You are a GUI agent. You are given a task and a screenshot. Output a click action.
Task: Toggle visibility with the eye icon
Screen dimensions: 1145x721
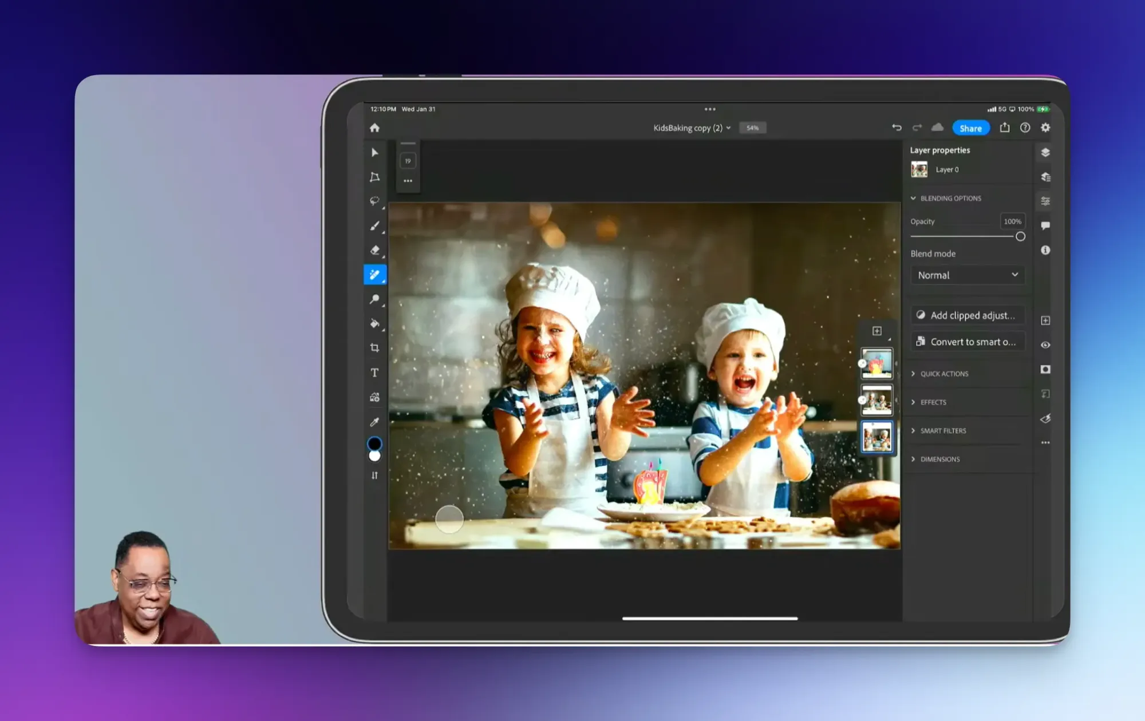[x=1045, y=345]
